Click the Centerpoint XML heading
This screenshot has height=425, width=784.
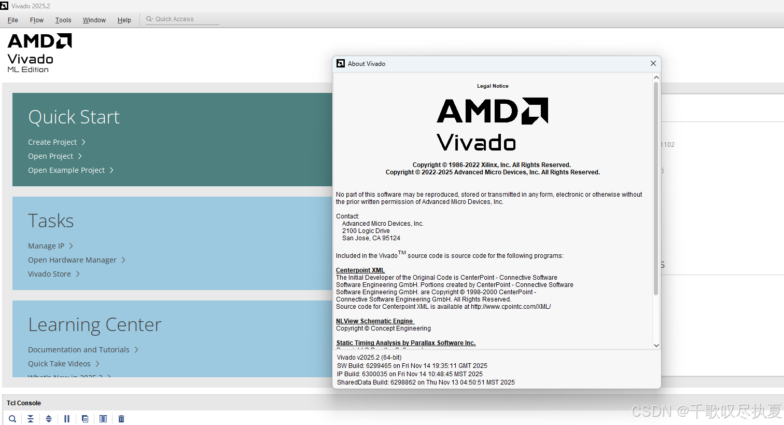click(x=360, y=270)
